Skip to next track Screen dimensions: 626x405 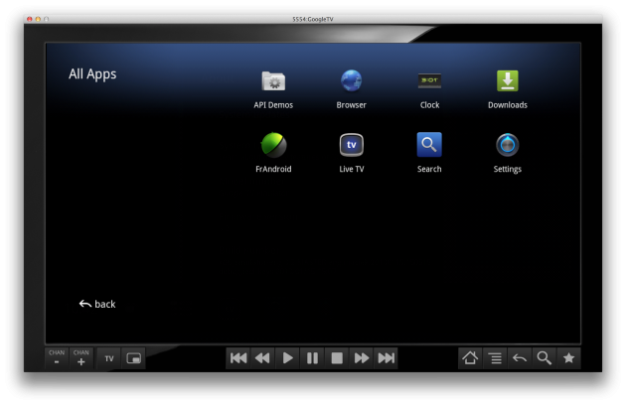click(387, 358)
